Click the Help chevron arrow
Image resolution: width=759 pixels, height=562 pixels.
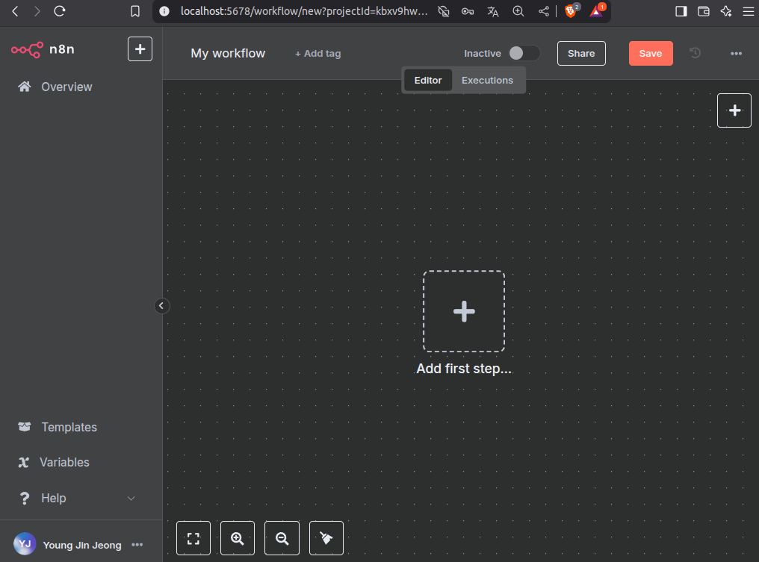click(x=131, y=498)
